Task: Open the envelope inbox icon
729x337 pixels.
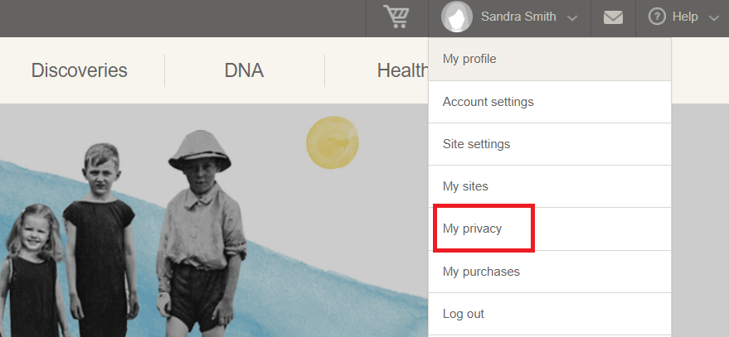Action: tap(613, 17)
